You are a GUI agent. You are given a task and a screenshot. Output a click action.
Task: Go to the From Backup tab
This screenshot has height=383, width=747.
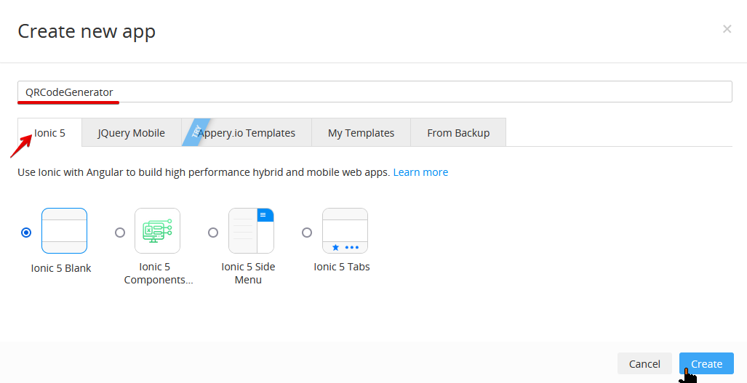tap(458, 133)
